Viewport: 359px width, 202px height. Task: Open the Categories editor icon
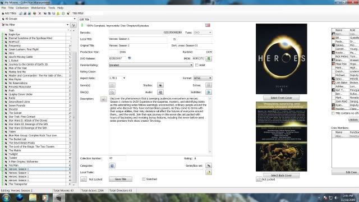pyautogui.click(x=112, y=166)
